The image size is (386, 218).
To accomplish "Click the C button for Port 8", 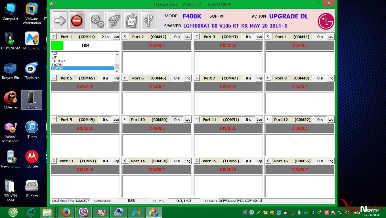I will pyautogui.click(x=268, y=78).
